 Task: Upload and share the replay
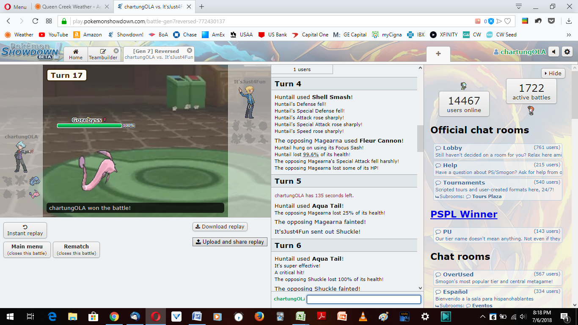(x=230, y=242)
